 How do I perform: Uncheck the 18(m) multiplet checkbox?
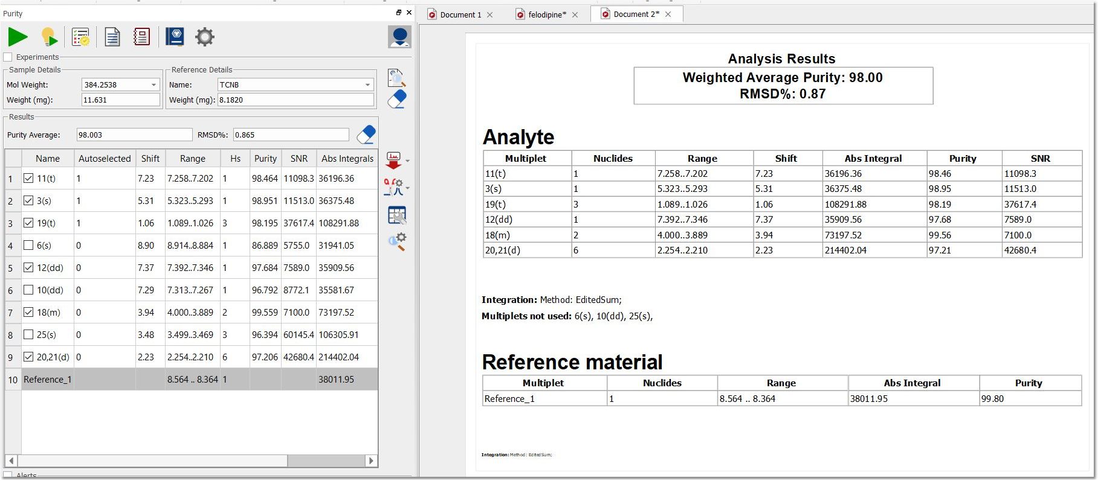(28, 312)
